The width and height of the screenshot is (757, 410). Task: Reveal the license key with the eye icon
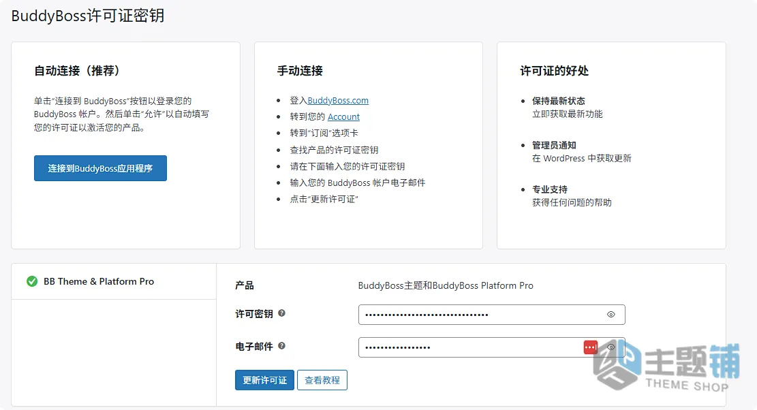(x=611, y=315)
